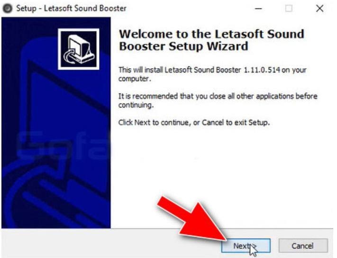Click the installer computer icon image
Image resolution: width=337 pixels, height=258 pixels.
coord(79,49)
